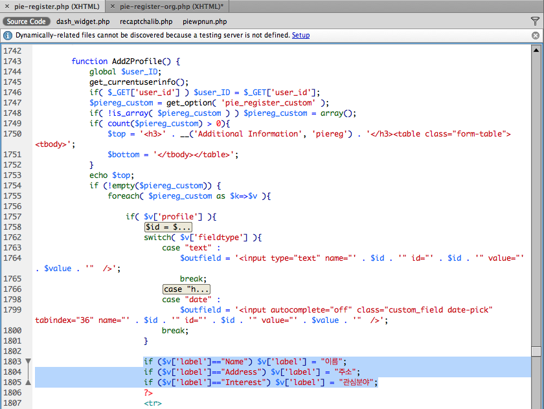Click line number 1799 in the gutter
Screen dimensions: 544x409
pos(12,310)
